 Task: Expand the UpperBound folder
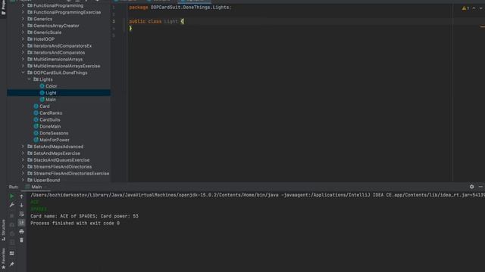[23, 180]
